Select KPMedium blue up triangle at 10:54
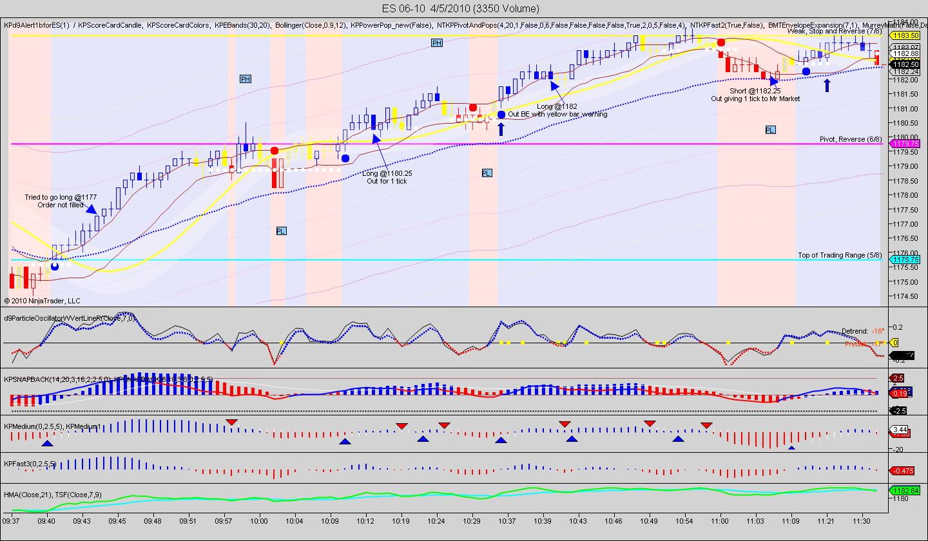This screenshot has width=928, height=541. point(678,439)
